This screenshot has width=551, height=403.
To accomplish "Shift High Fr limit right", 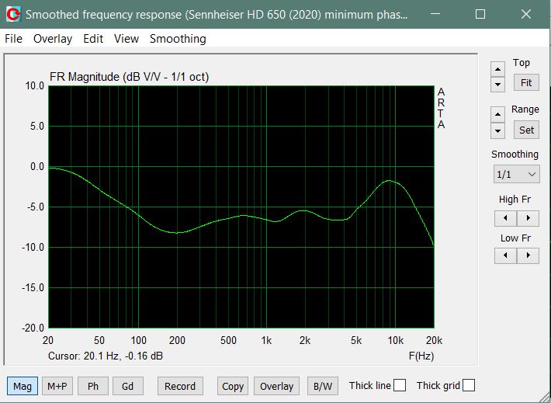I will pos(528,218).
